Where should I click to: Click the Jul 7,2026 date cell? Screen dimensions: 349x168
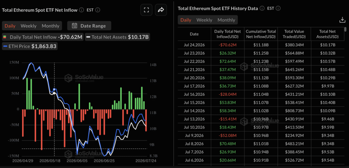(x=194, y=152)
